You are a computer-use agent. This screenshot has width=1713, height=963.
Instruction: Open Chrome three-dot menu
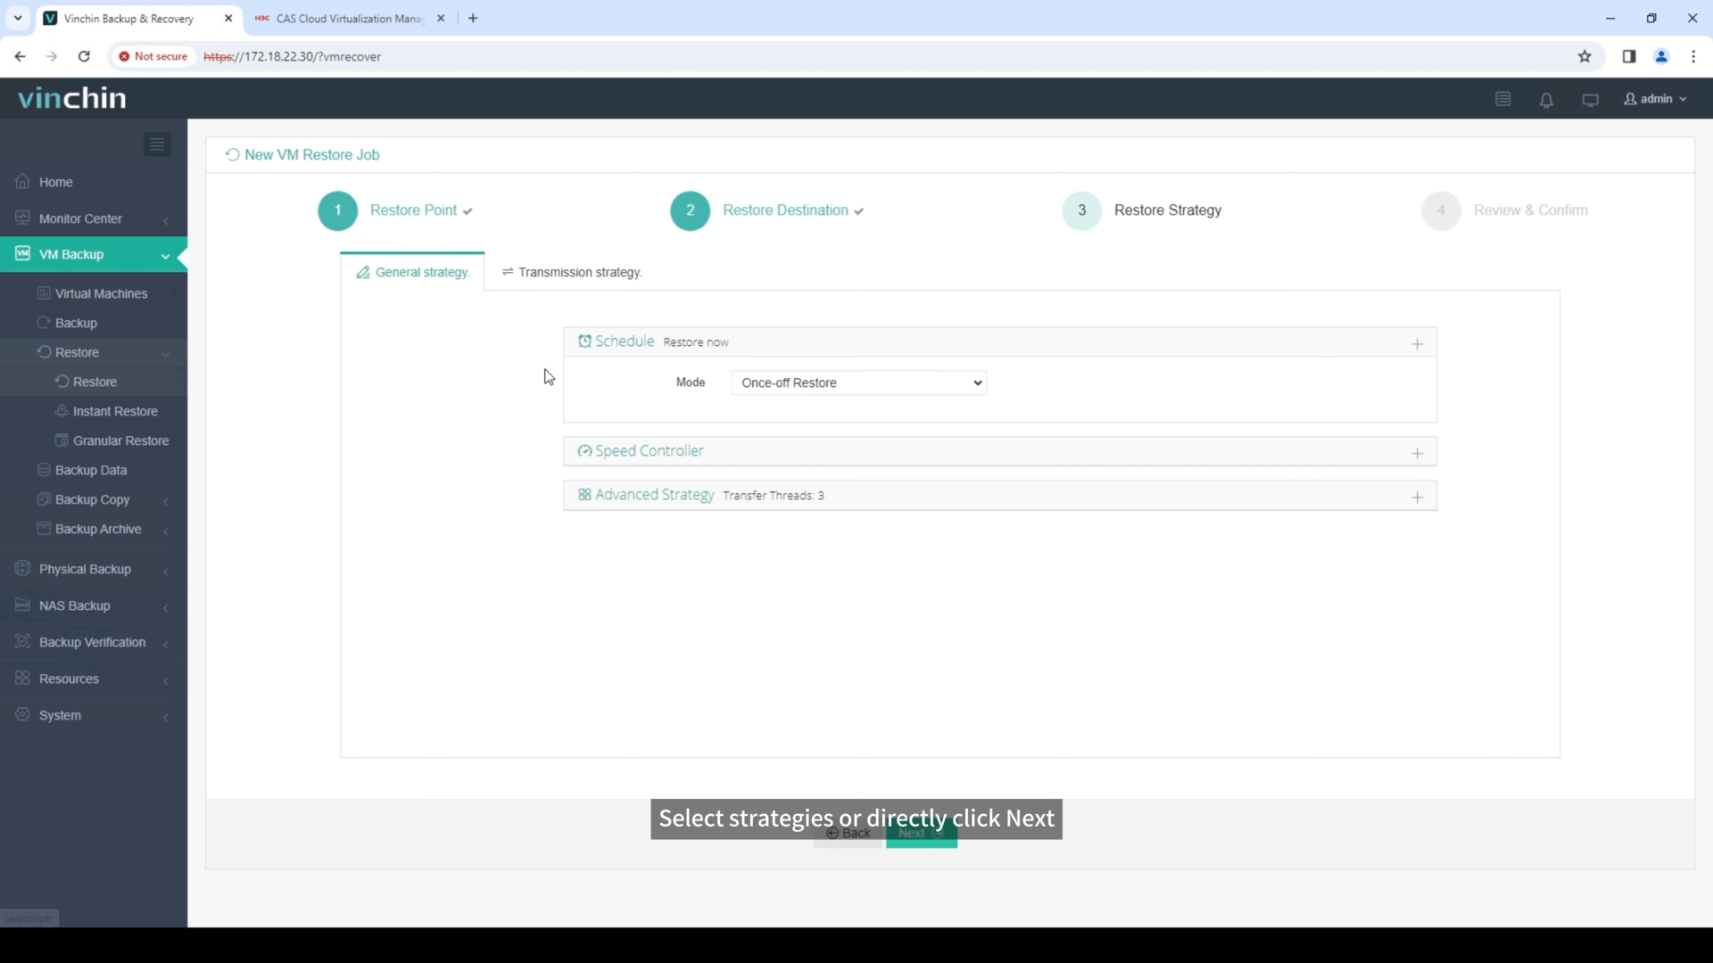point(1693,56)
